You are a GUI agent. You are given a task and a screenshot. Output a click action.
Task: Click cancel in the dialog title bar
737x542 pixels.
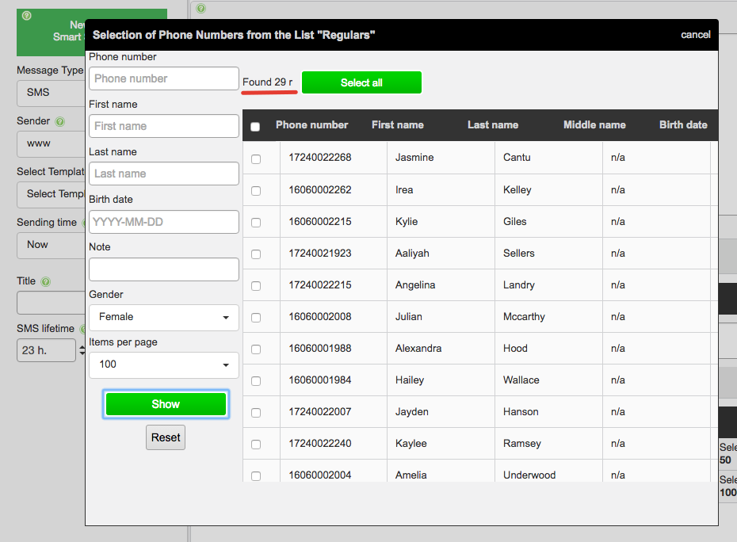pos(696,35)
